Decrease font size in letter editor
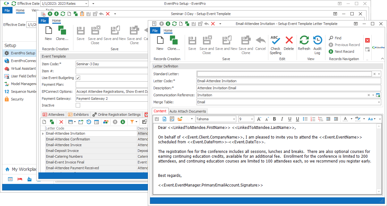 point(267,119)
